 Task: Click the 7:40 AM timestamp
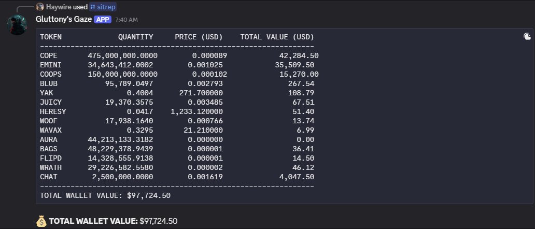click(126, 20)
